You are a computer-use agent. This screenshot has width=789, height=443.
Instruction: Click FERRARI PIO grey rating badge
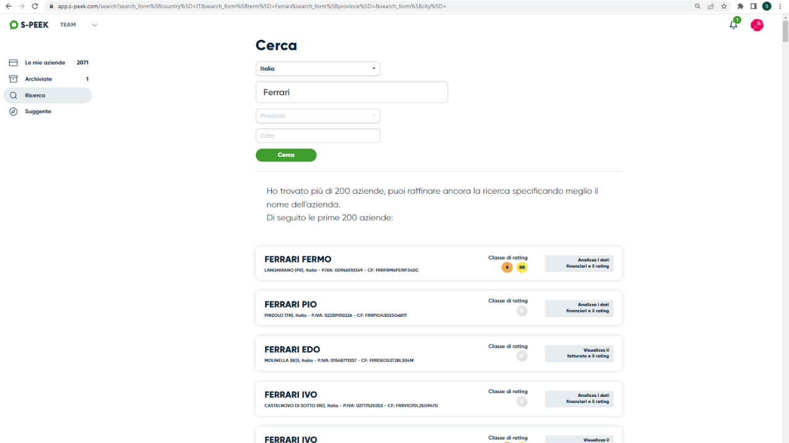(x=522, y=311)
